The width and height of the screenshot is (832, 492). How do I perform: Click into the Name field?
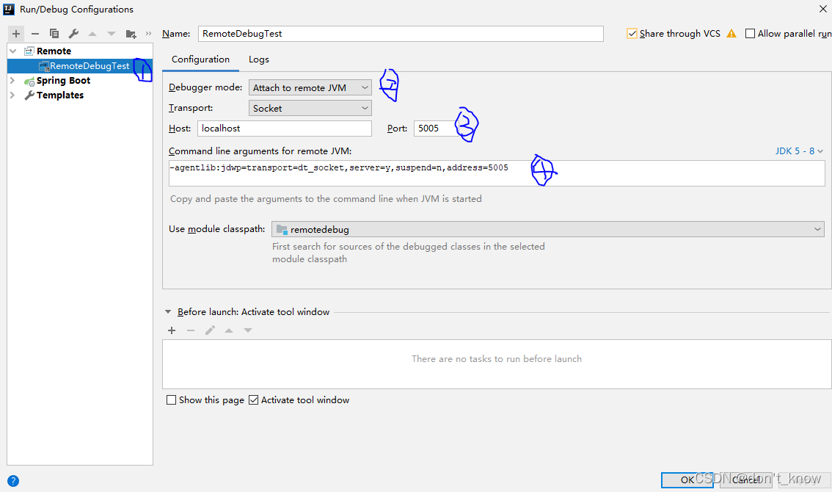(x=401, y=34)
